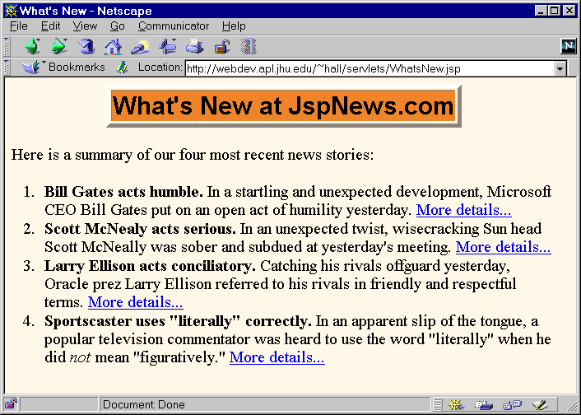Click the Netscape title bar icon

coord(12,11)
